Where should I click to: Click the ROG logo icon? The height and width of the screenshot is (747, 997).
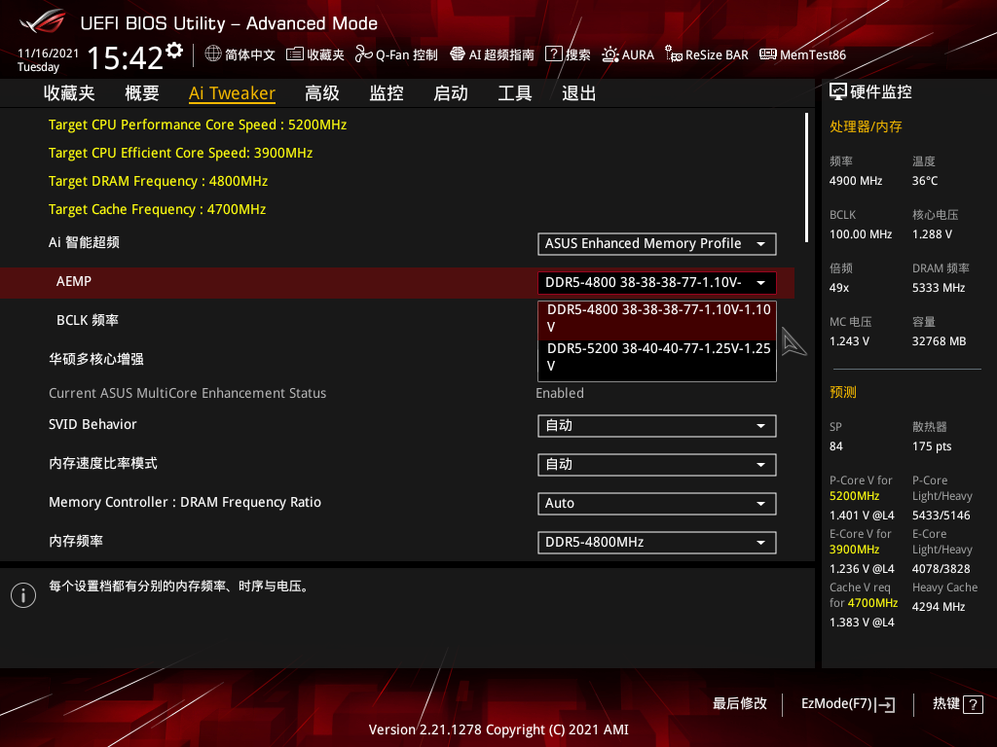click(x=43, y=22)
